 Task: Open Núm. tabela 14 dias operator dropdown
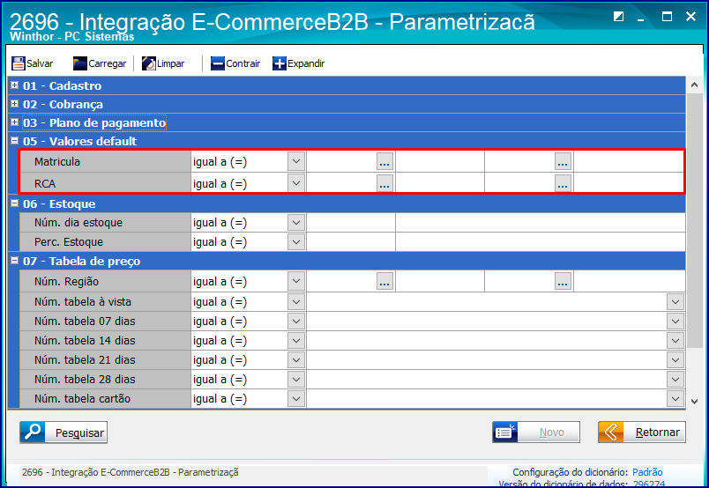point(296,340)
